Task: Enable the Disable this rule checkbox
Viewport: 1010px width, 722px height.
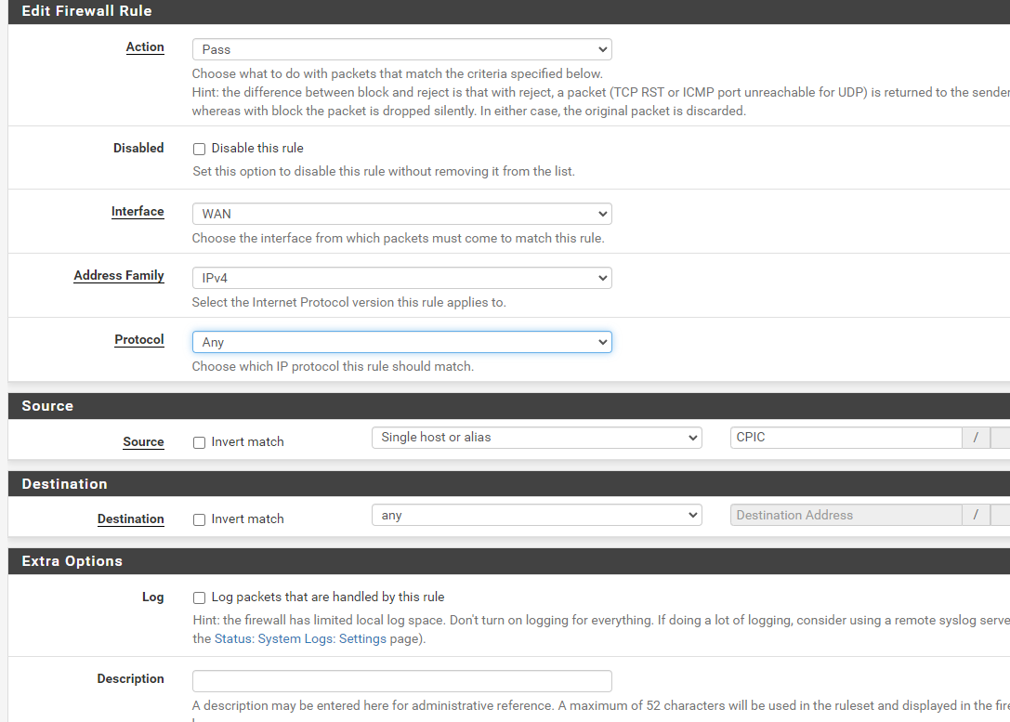Action: click(x=199, y=149)
